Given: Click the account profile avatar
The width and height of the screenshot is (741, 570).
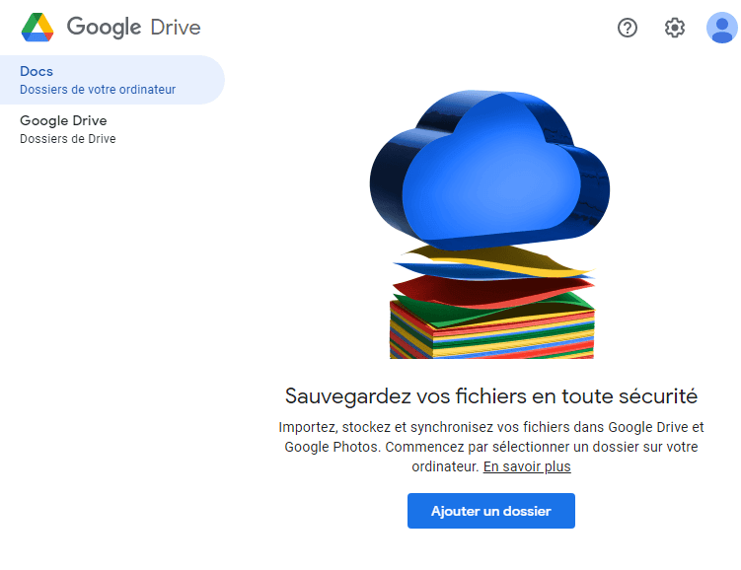Looking at the screenshot, I should click(x=721, y=28).
